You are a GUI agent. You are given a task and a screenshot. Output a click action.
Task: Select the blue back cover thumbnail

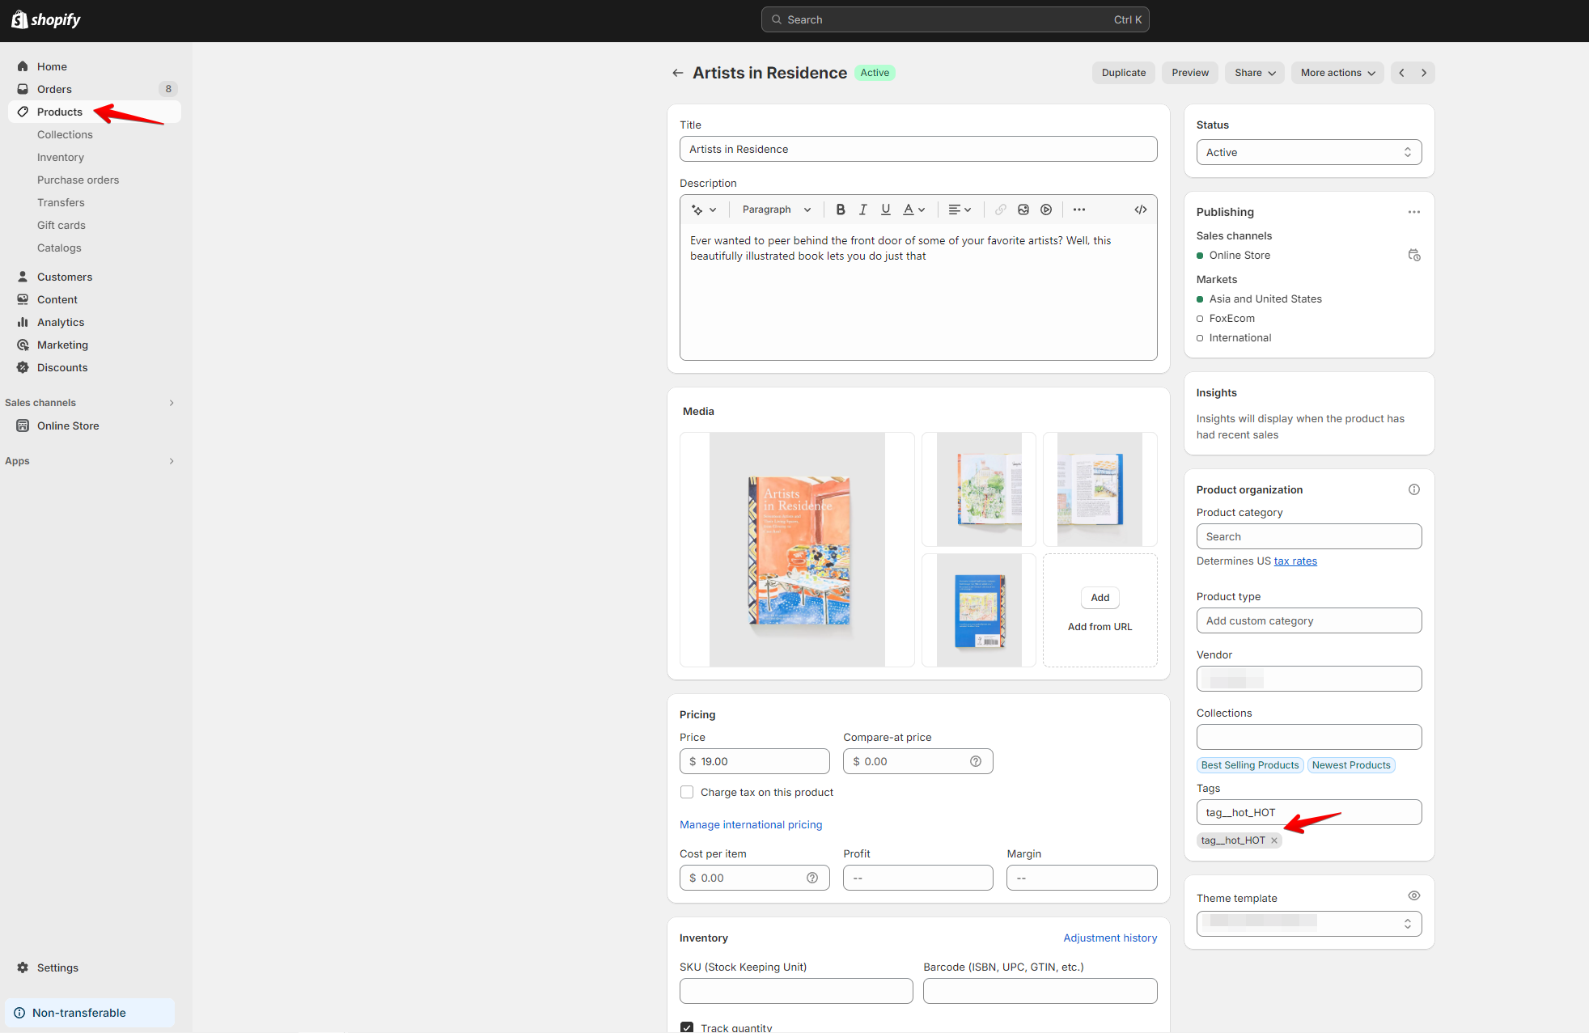(979, 611)
